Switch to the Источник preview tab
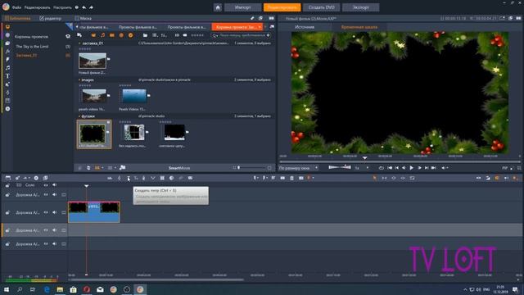 coord(304,27)
